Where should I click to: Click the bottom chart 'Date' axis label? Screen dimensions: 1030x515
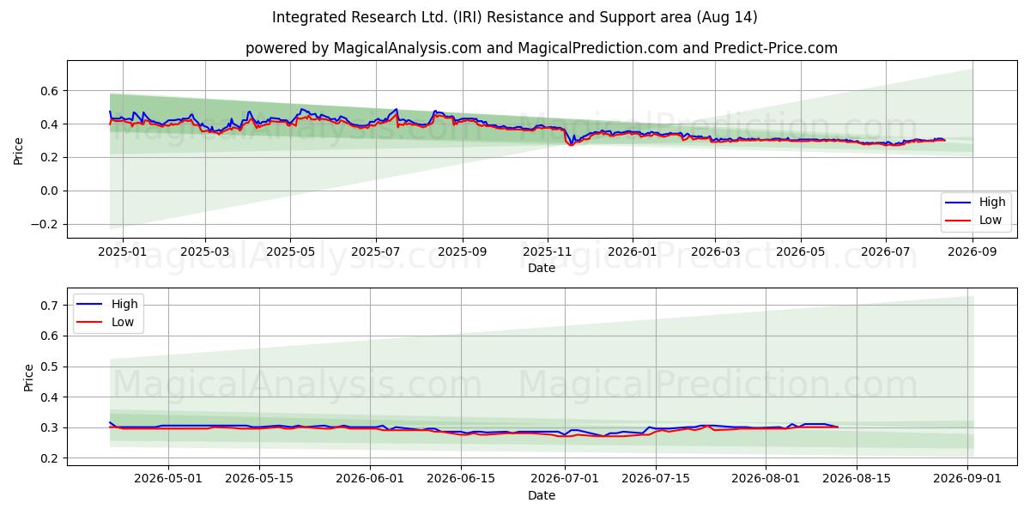point(542,495)
